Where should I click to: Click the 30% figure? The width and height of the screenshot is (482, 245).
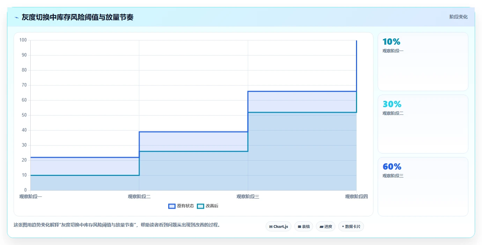(392, 104)
